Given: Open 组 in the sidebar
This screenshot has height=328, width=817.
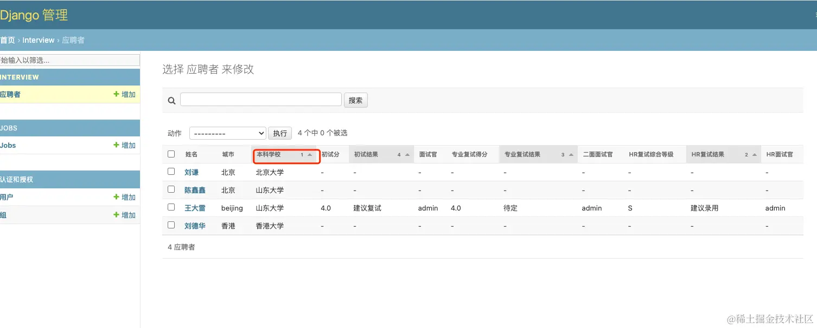Looking at the screenshot, I should click(x=3, y=215).
